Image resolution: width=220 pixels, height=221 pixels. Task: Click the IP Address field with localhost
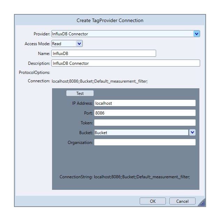(x=145, y=103)
